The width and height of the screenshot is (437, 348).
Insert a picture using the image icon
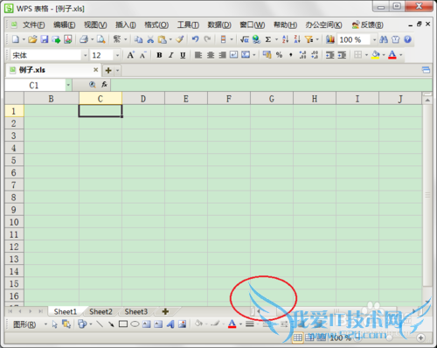[182, 324]
